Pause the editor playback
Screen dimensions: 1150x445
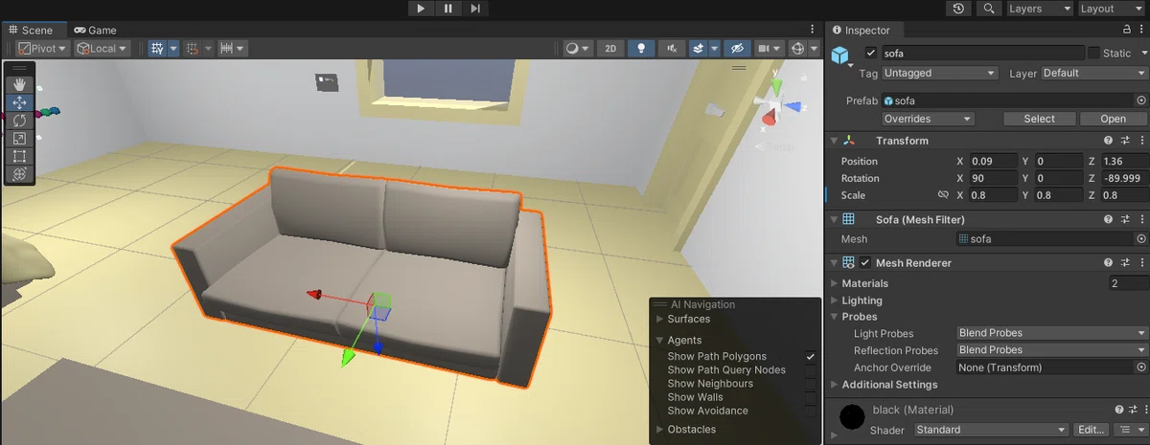[448, 9]
